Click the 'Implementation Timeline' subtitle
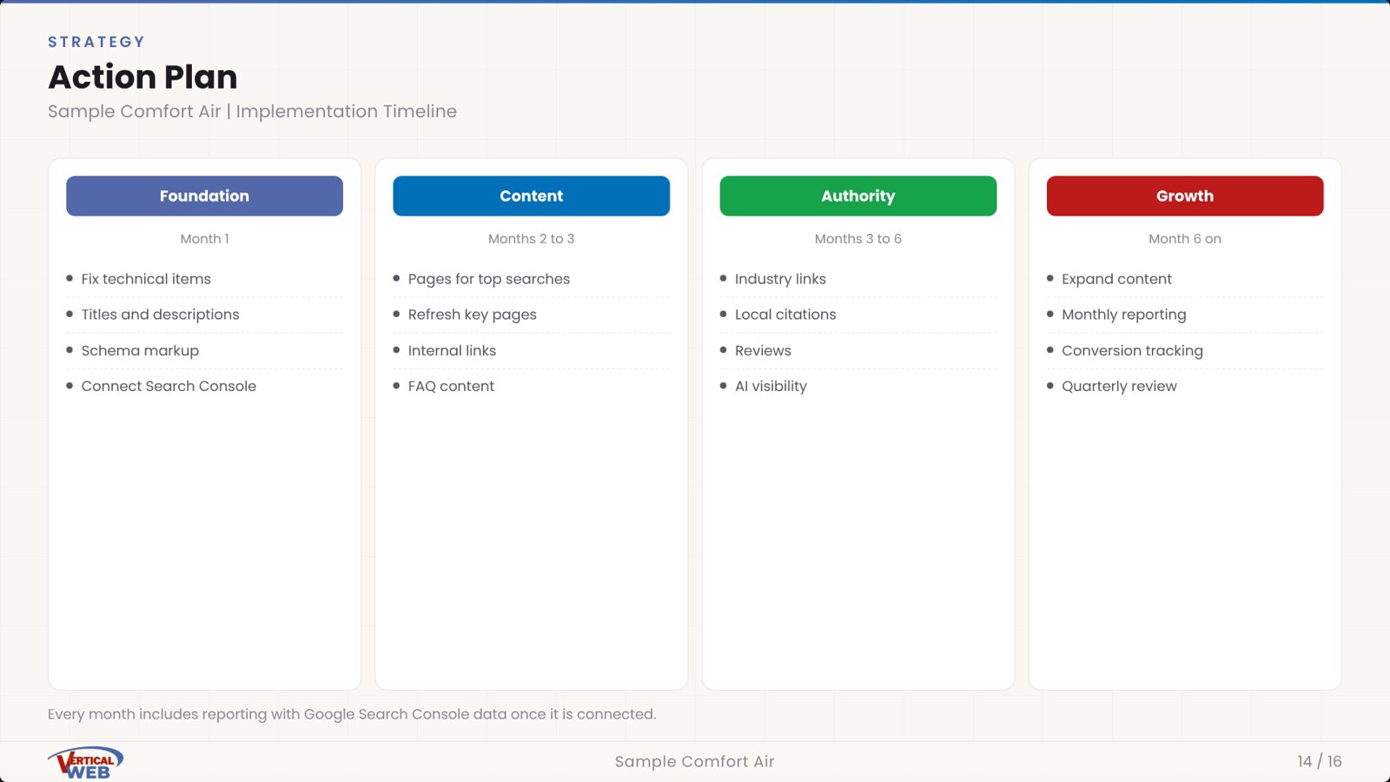 point(346,112)
